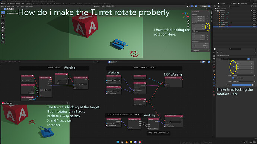The width and height of the screenshot is (257, 144).
Task: Select the Rotate tool in the viewport toolbar
Action: [3, 23]
